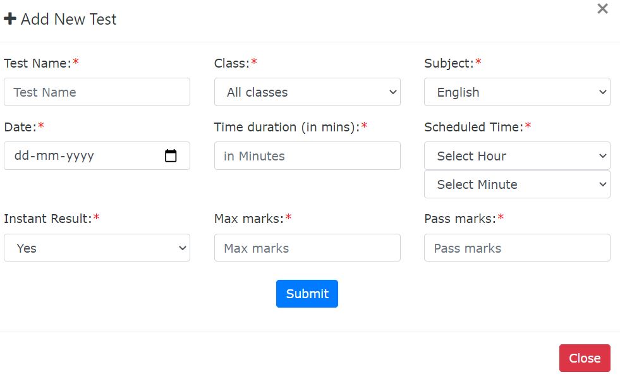This screenshot has width=620, height=379.
Task: Click the Time duration label text
Action: [x=286, y=127]
